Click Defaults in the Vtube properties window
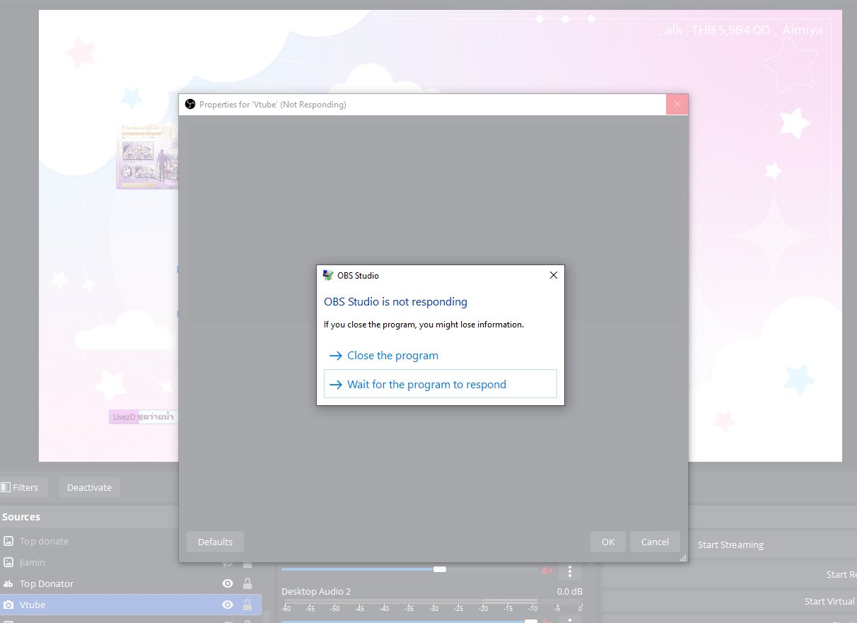This screenshot has width=857, height=623. (215, 542)
